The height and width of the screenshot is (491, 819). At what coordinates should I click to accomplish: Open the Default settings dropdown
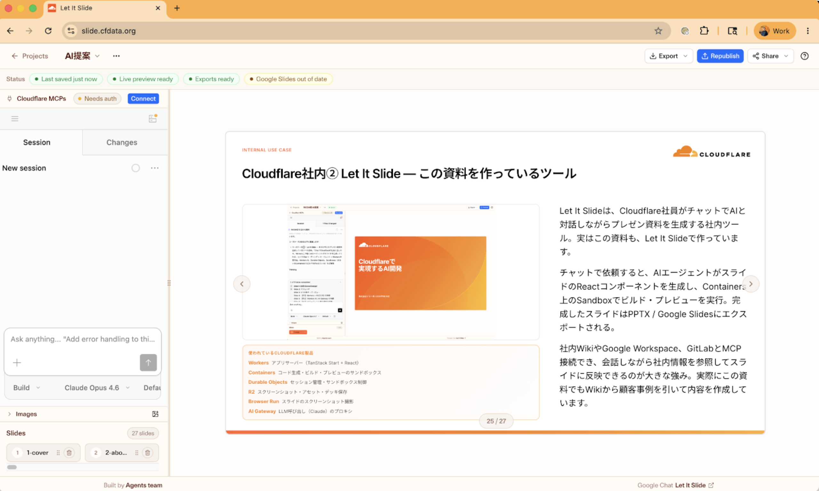coord(152,388)
